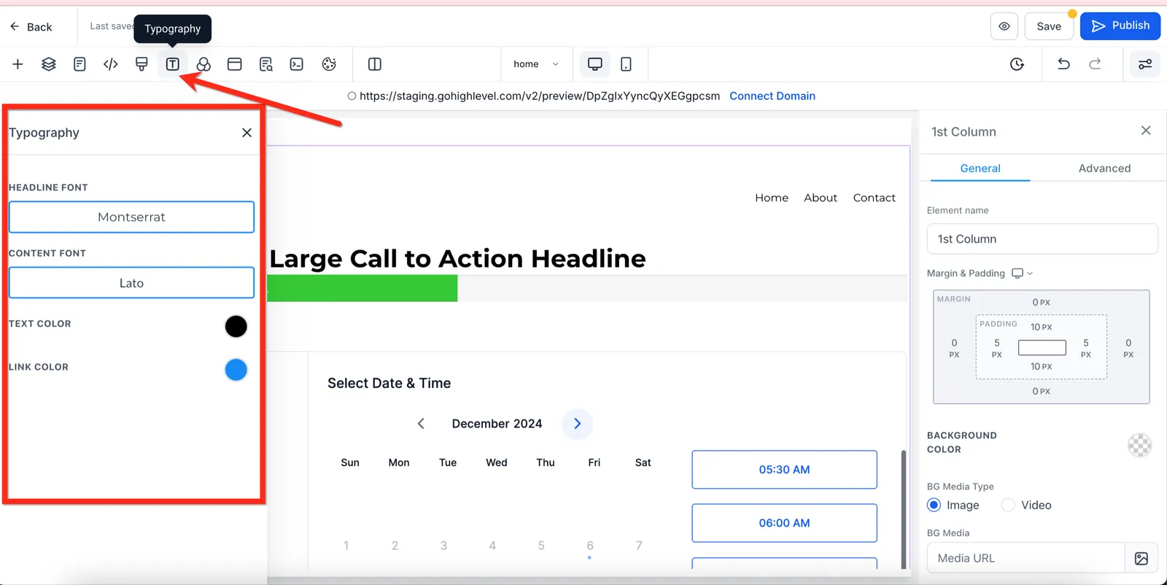Select December 6 in the calendar
Screen dimensions: 1167x585
(x=590, y=546)
